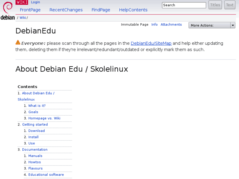Open FindPage

tap(101, 10)
